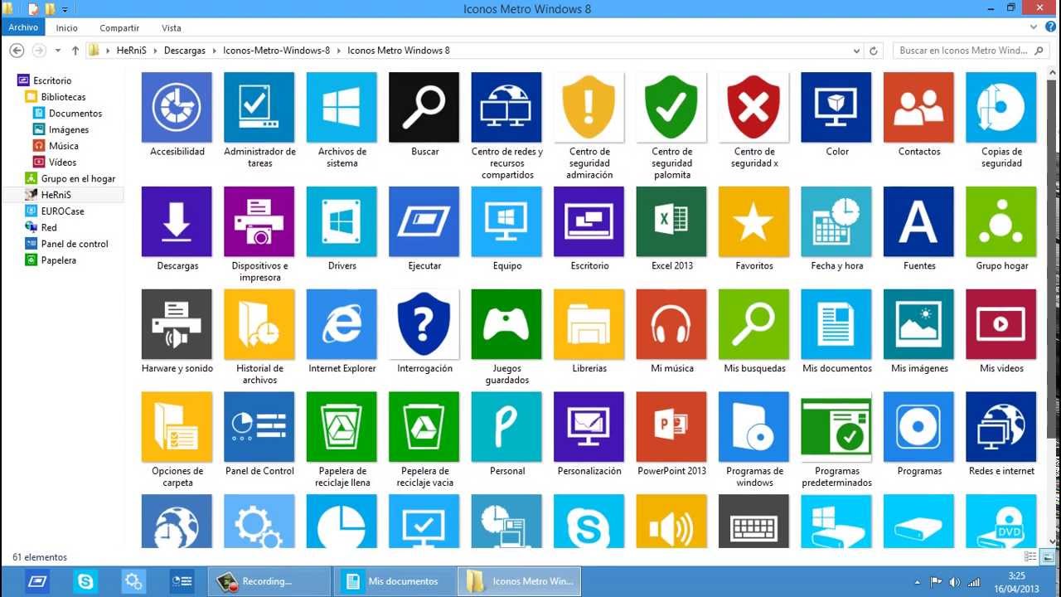
Task: Select Centro de seguridad palomita green shield
Action: tap(671, 108)
